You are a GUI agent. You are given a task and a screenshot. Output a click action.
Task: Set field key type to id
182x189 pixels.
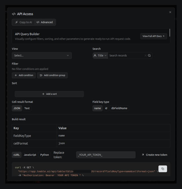click(x=106, y=108)
